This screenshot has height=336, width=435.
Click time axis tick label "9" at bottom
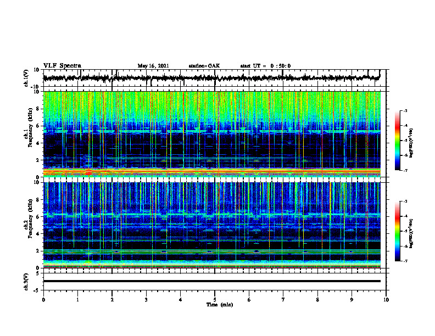coord(352,300)
